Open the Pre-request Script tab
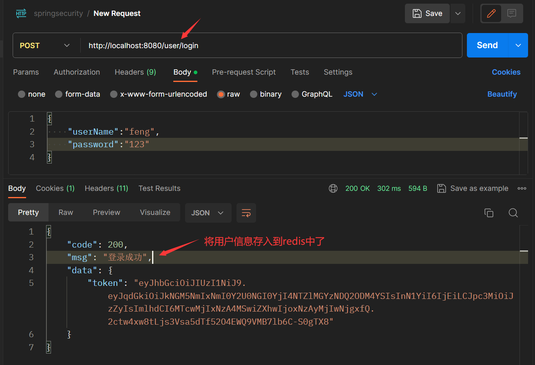 click(x=244, y=72)
